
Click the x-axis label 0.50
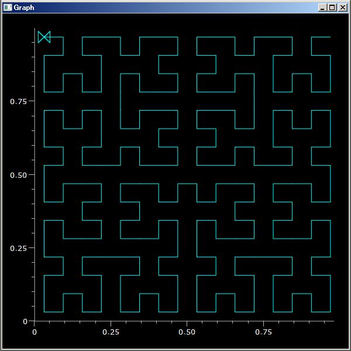(187, 332)
